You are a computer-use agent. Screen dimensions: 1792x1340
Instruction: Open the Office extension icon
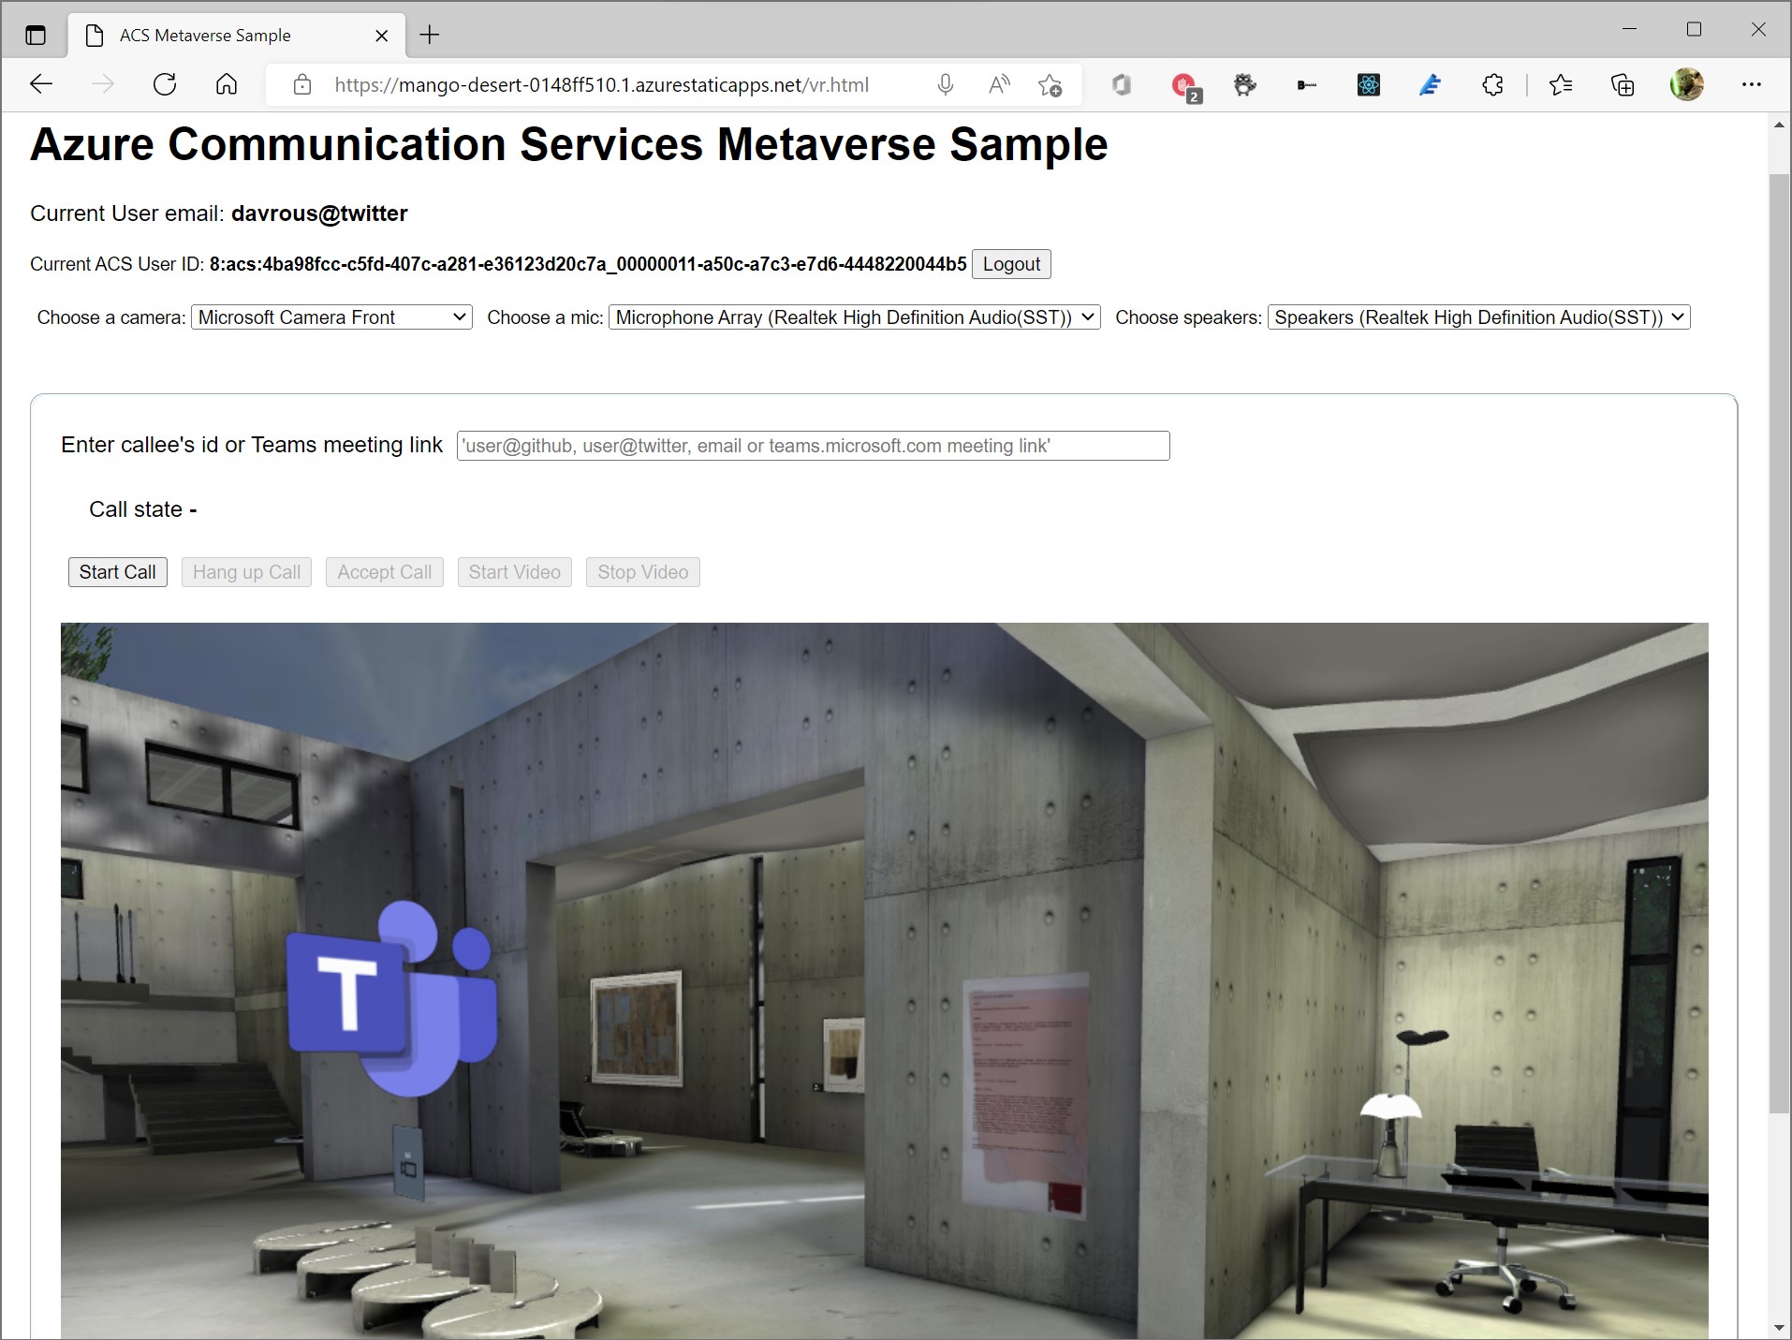coord(1121,85)
